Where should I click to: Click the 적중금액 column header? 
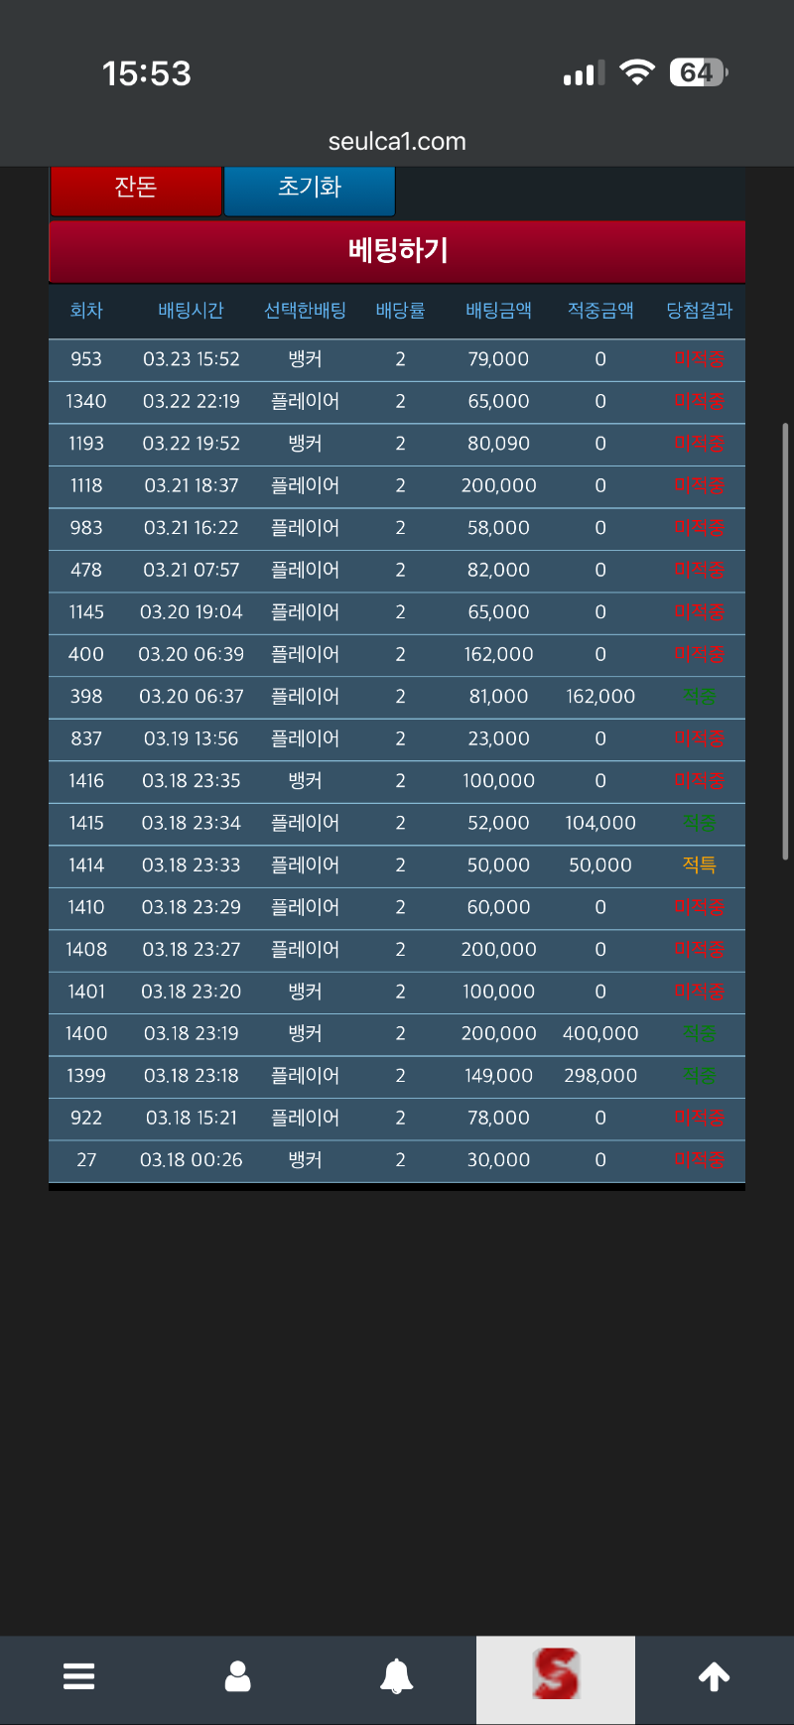coord(600,311)
